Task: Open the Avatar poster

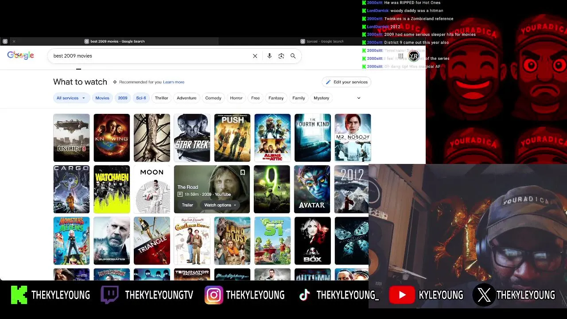Action: point(312,189)
